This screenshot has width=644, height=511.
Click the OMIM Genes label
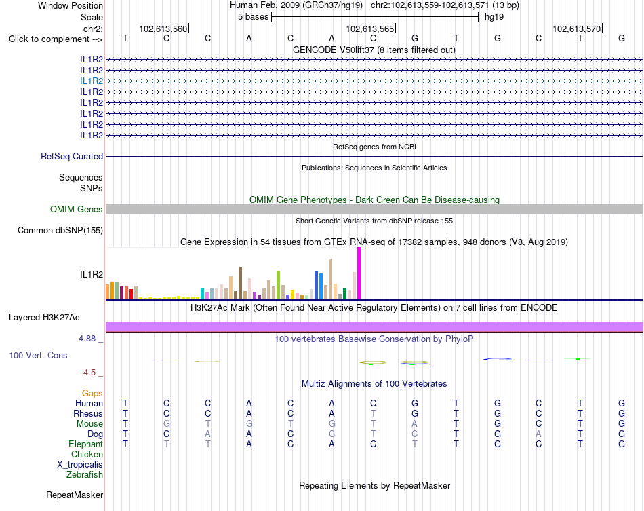pos(76,209)
